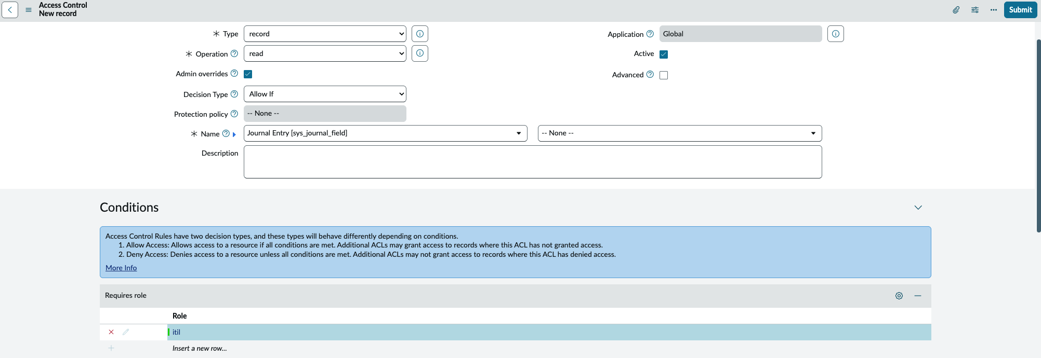Open the form context menu (hamburger icon)
Image resolution: width=1041 pixels, height=358 pixels.
point(29,10)
